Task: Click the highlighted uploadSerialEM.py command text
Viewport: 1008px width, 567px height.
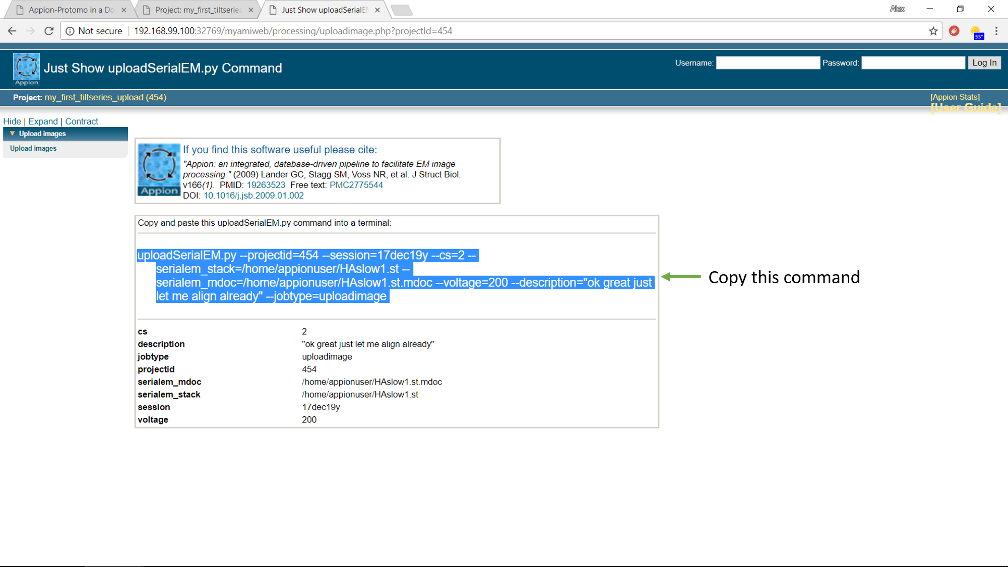Action: point(396,276)
